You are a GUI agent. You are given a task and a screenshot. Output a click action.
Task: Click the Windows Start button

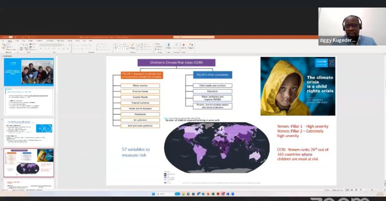point(153,194)
